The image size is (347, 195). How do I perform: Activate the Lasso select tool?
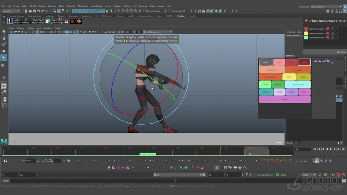click(4, 38)
